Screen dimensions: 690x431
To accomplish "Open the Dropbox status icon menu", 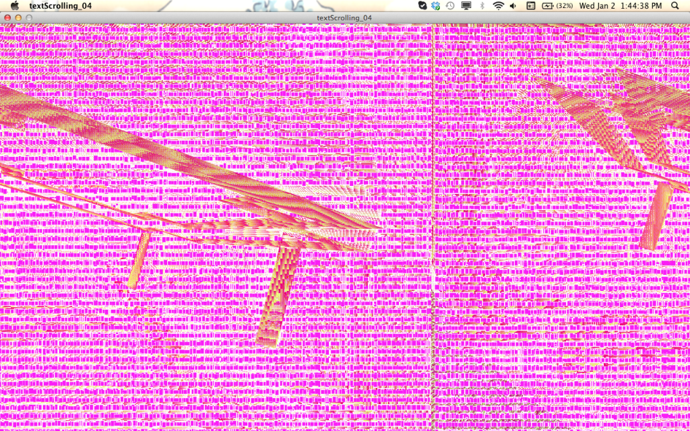I will (x=435, y=5).
